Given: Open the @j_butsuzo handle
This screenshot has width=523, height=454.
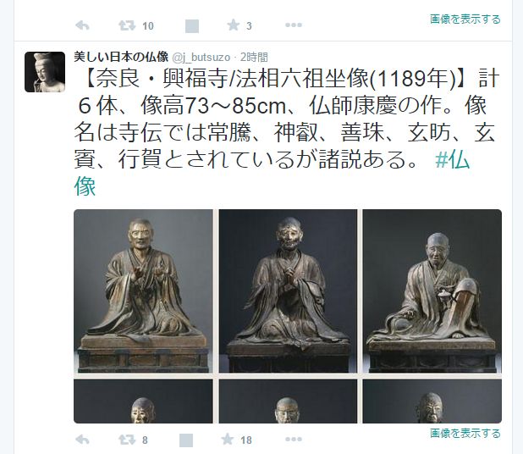Looking at the screenshot, I should [x=201, y=58].
